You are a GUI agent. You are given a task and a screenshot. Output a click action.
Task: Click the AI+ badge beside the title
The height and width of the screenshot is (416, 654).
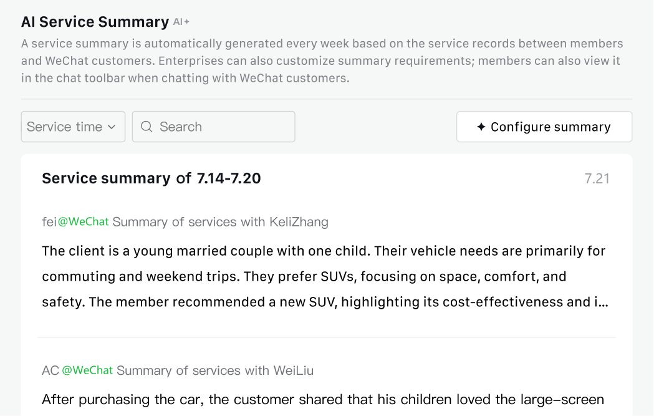(181, 22)
